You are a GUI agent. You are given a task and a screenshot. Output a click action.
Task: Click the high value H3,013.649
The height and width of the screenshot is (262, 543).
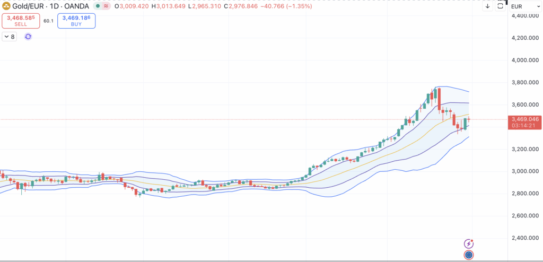pos(168,6)
